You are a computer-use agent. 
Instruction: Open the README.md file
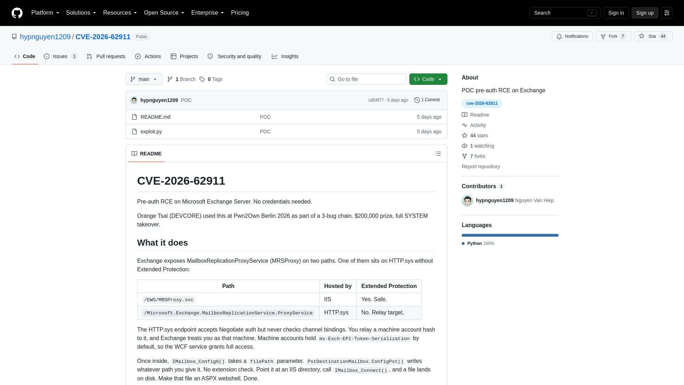pos(155,117)
